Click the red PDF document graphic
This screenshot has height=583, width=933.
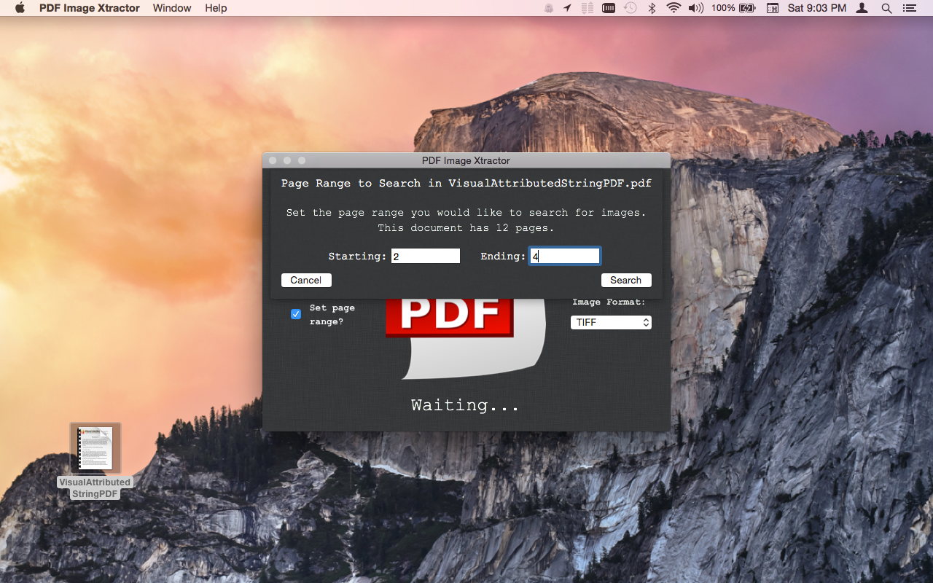(x=466, y=339)
